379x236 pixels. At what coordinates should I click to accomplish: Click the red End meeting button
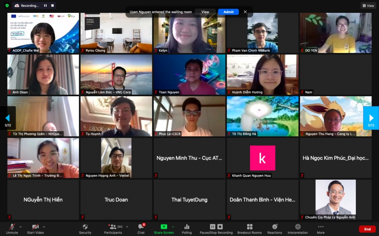(367, 229)
